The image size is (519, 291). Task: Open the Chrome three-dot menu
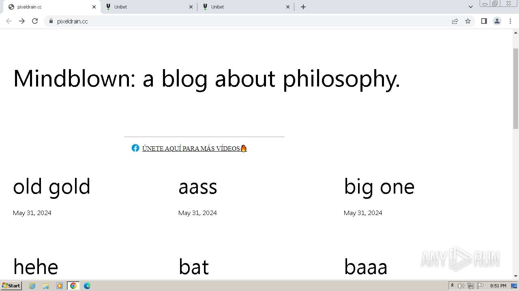point(510,21)
